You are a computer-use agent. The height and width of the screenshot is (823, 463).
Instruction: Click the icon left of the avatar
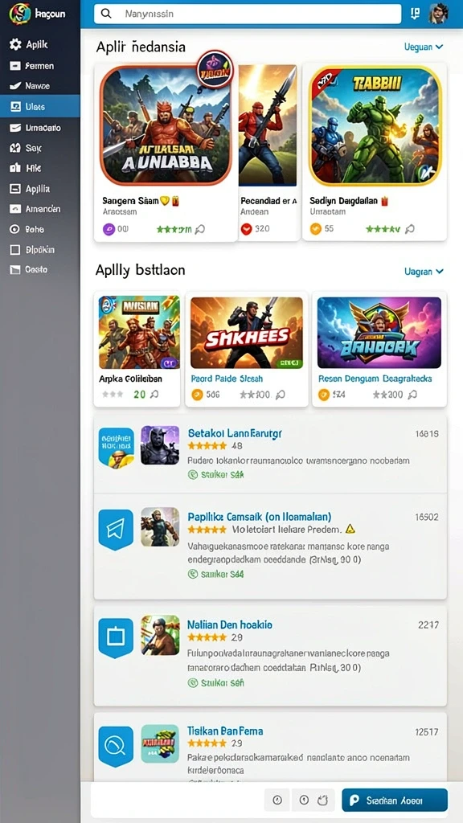(416, 14)
